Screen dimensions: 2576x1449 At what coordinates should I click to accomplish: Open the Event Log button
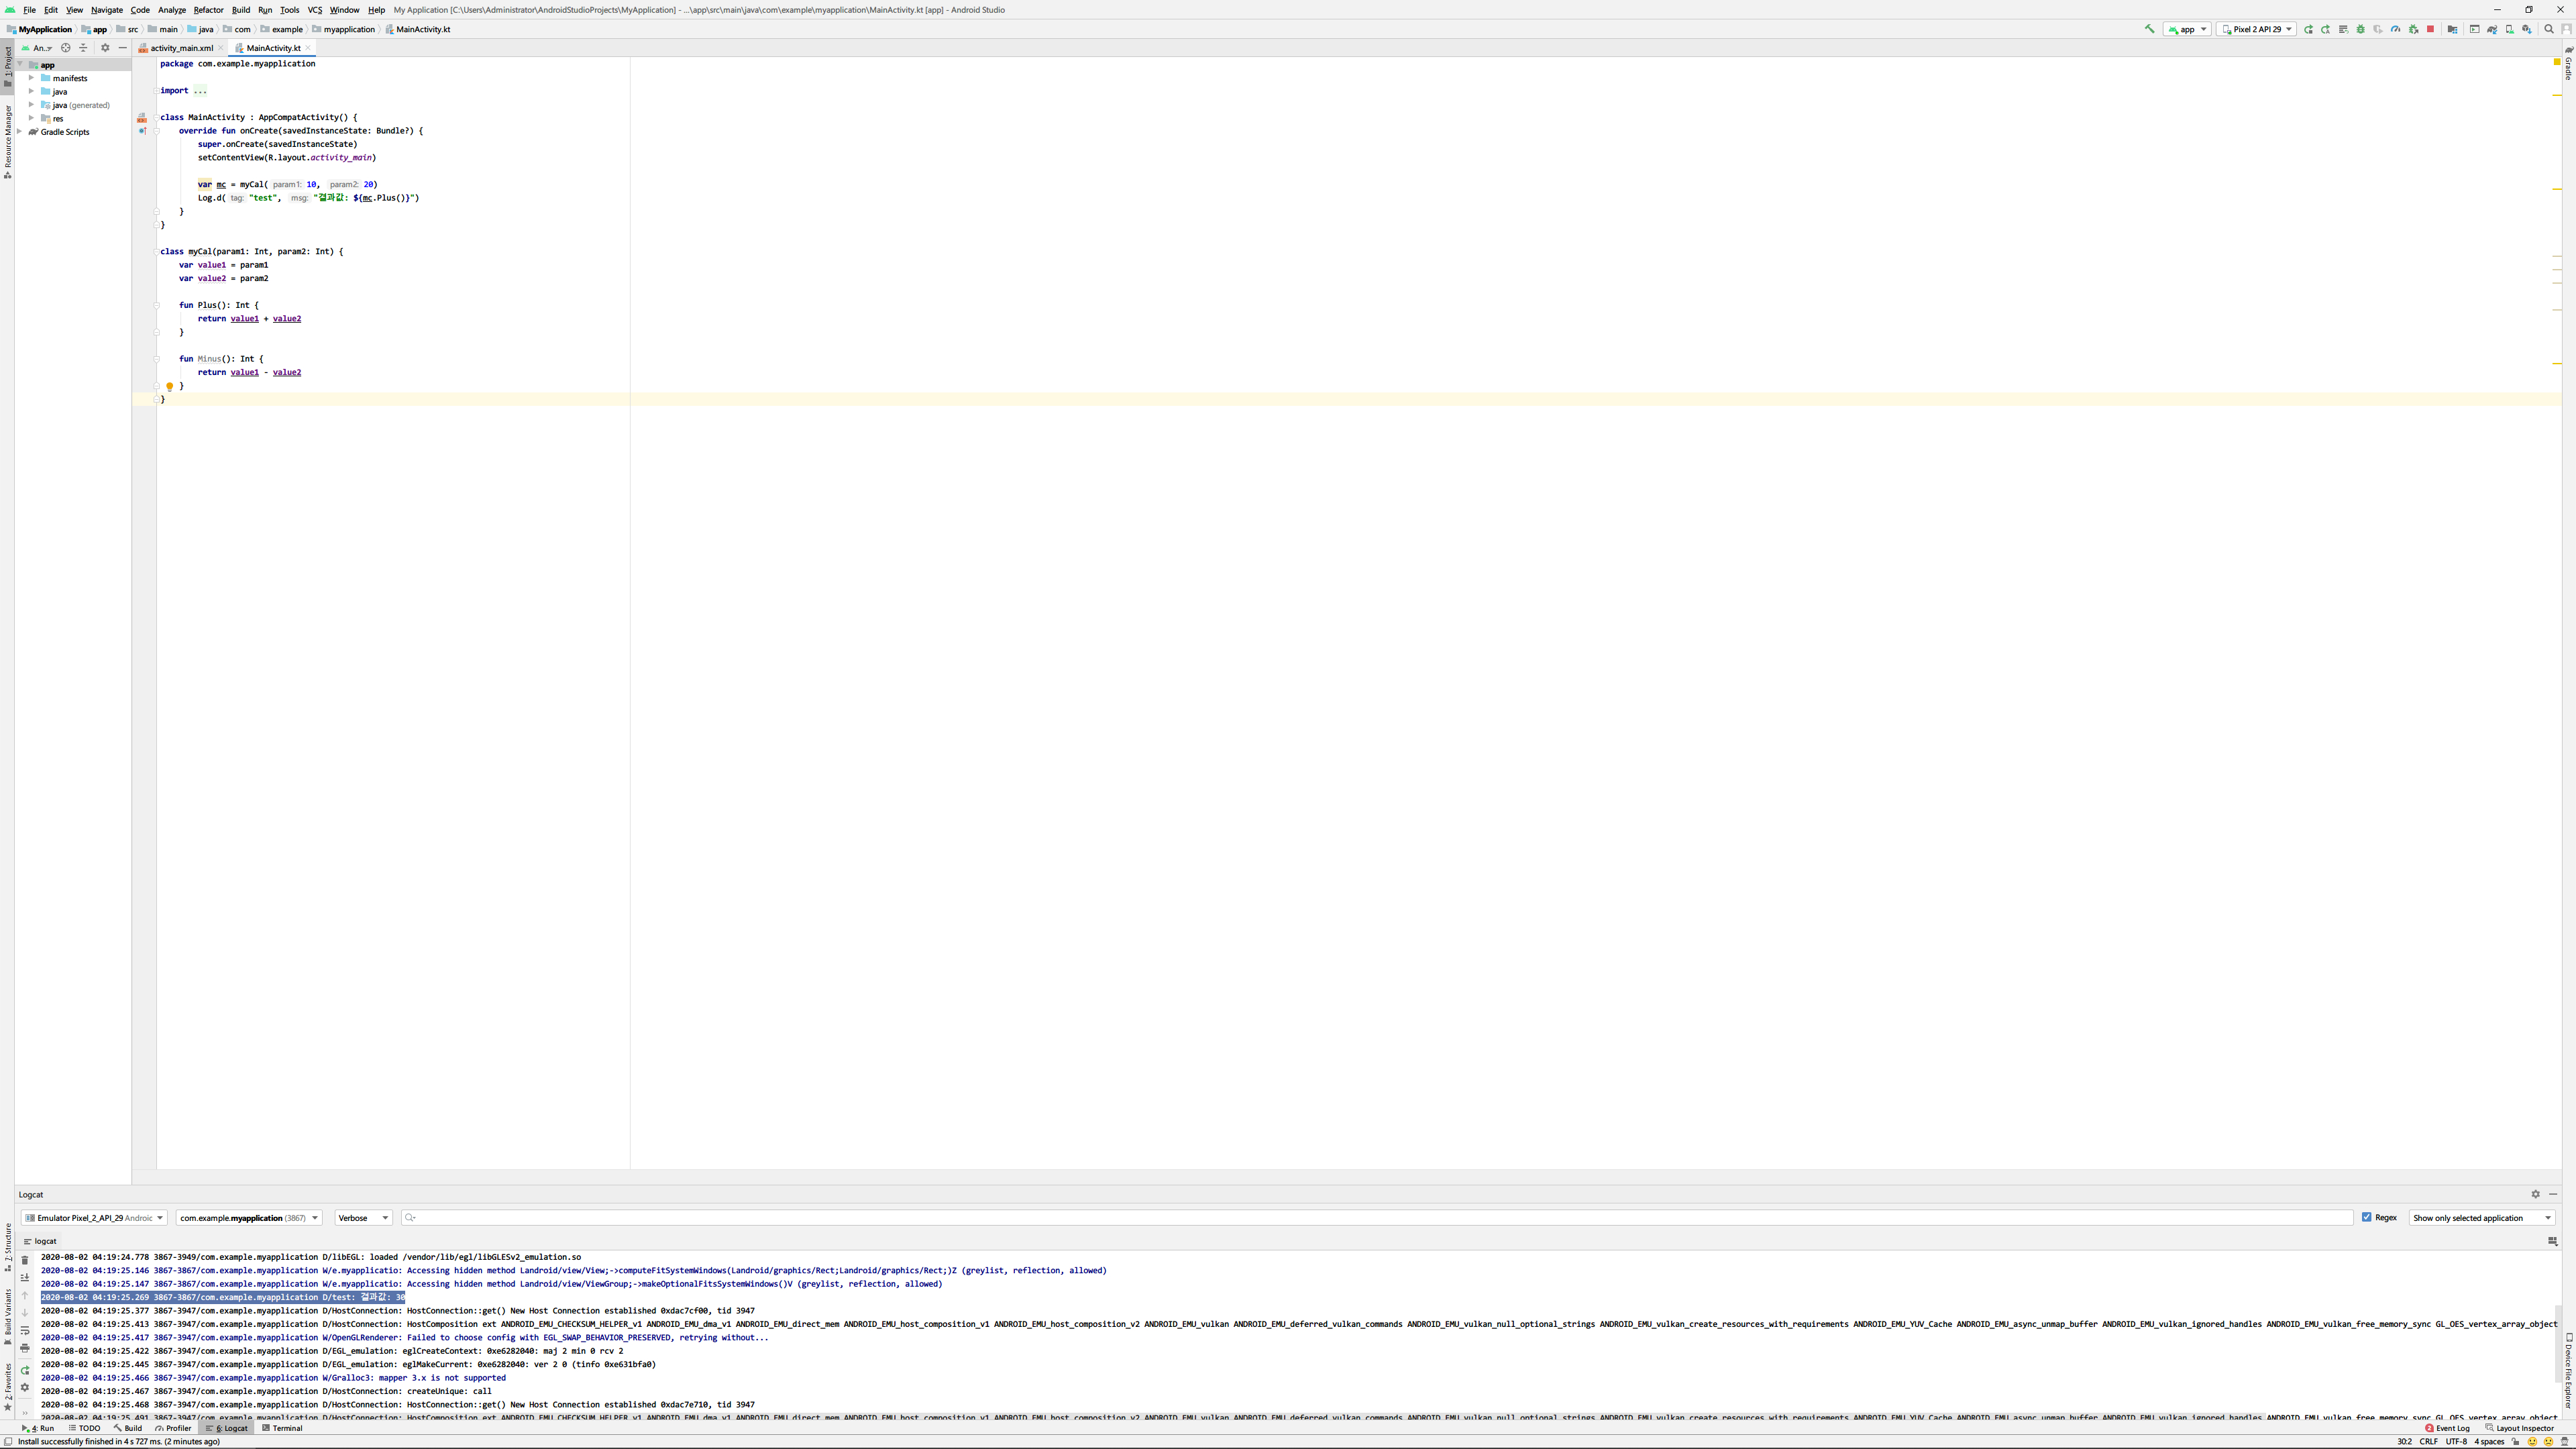point(2447,1428)
